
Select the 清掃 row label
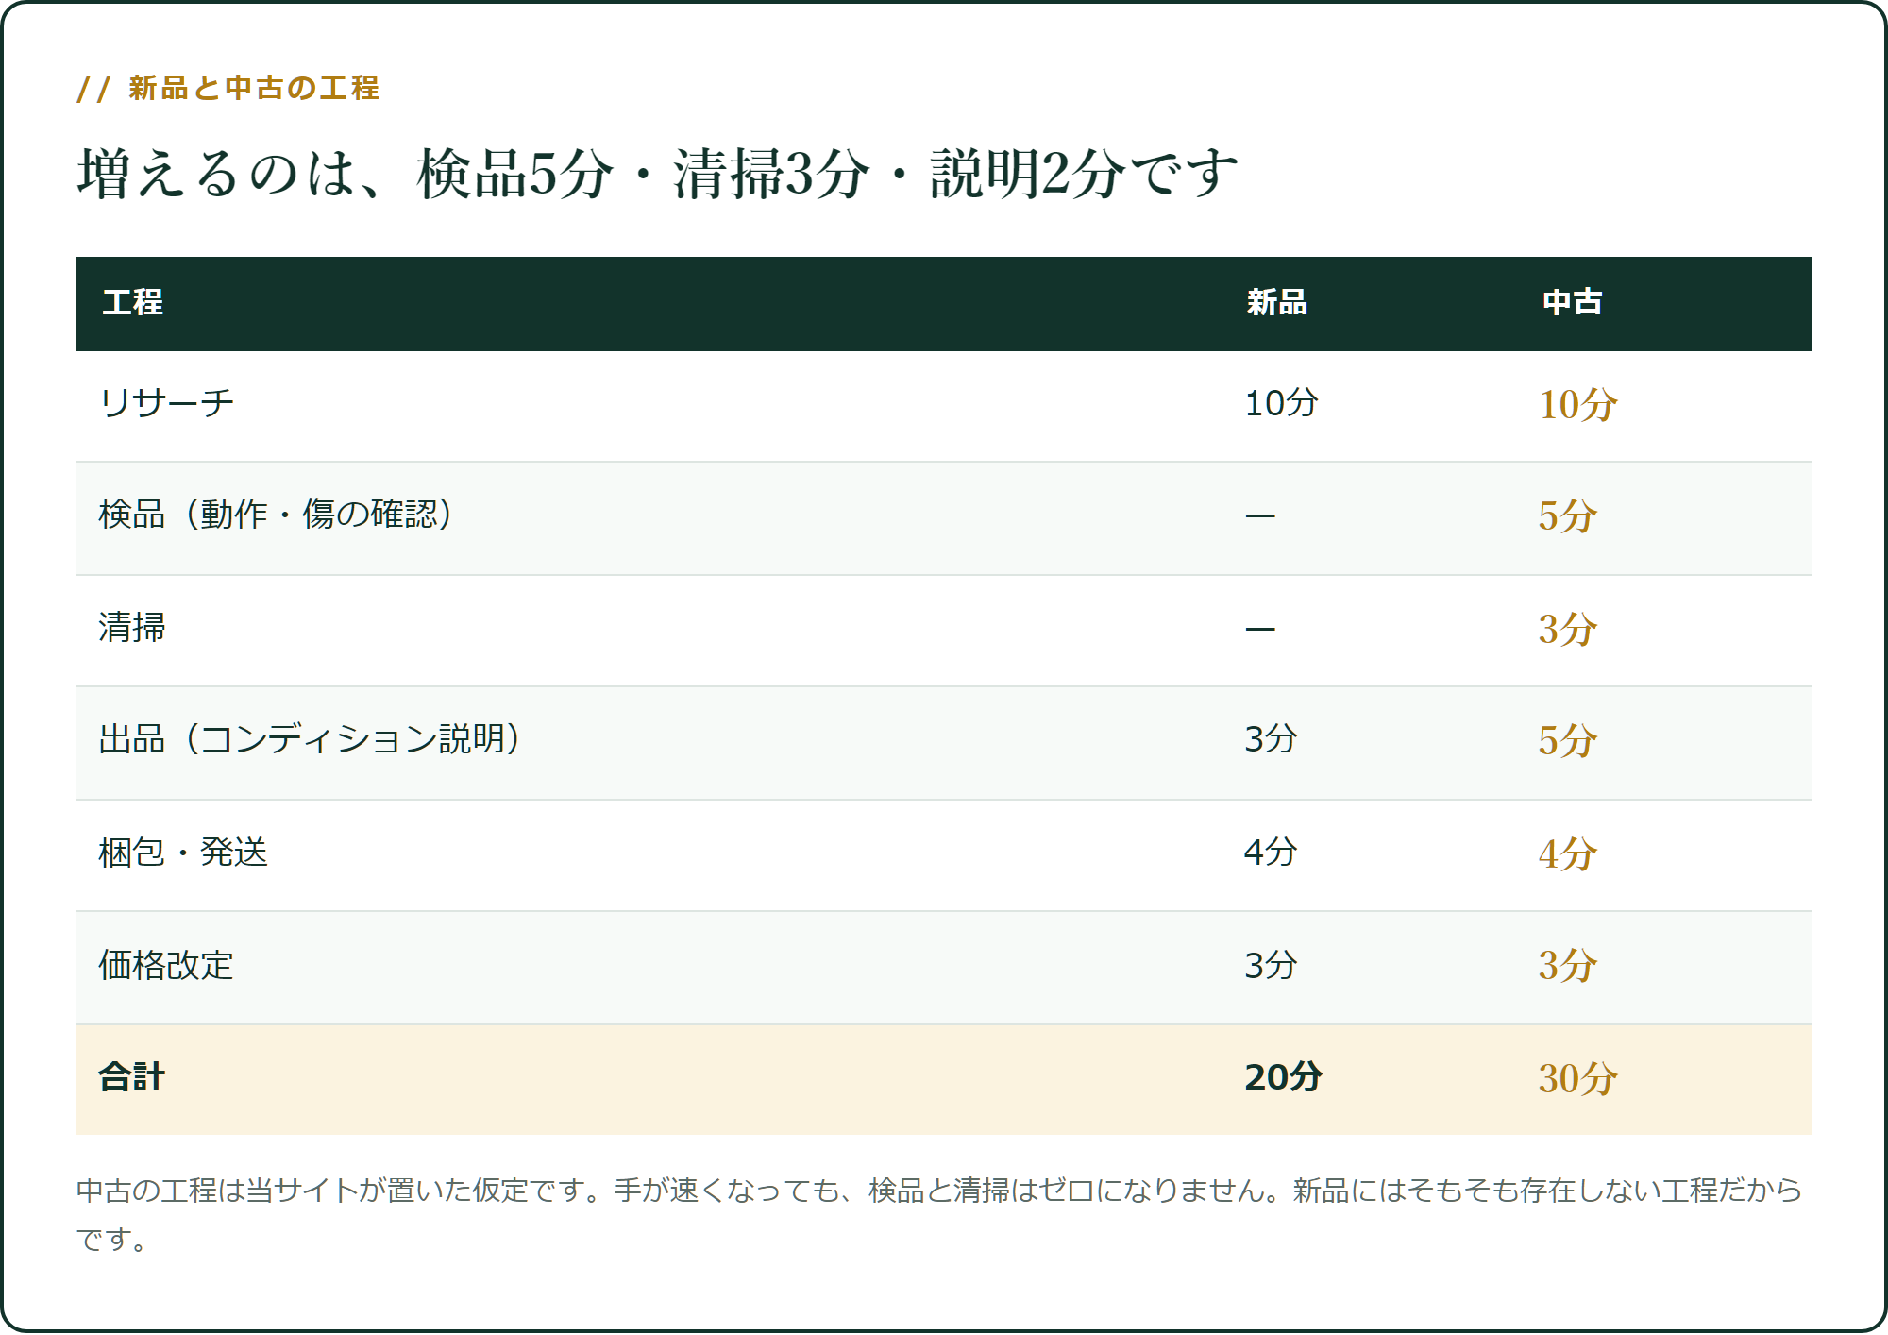click(x=132, y=628)
